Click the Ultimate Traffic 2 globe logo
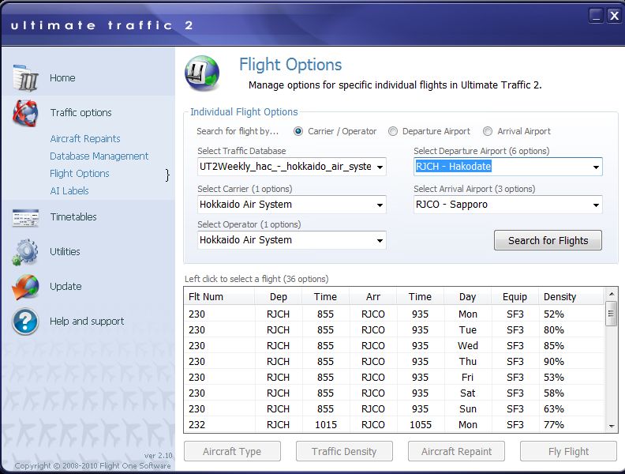Screen dimensions: 625x474 tap(202, 73)
